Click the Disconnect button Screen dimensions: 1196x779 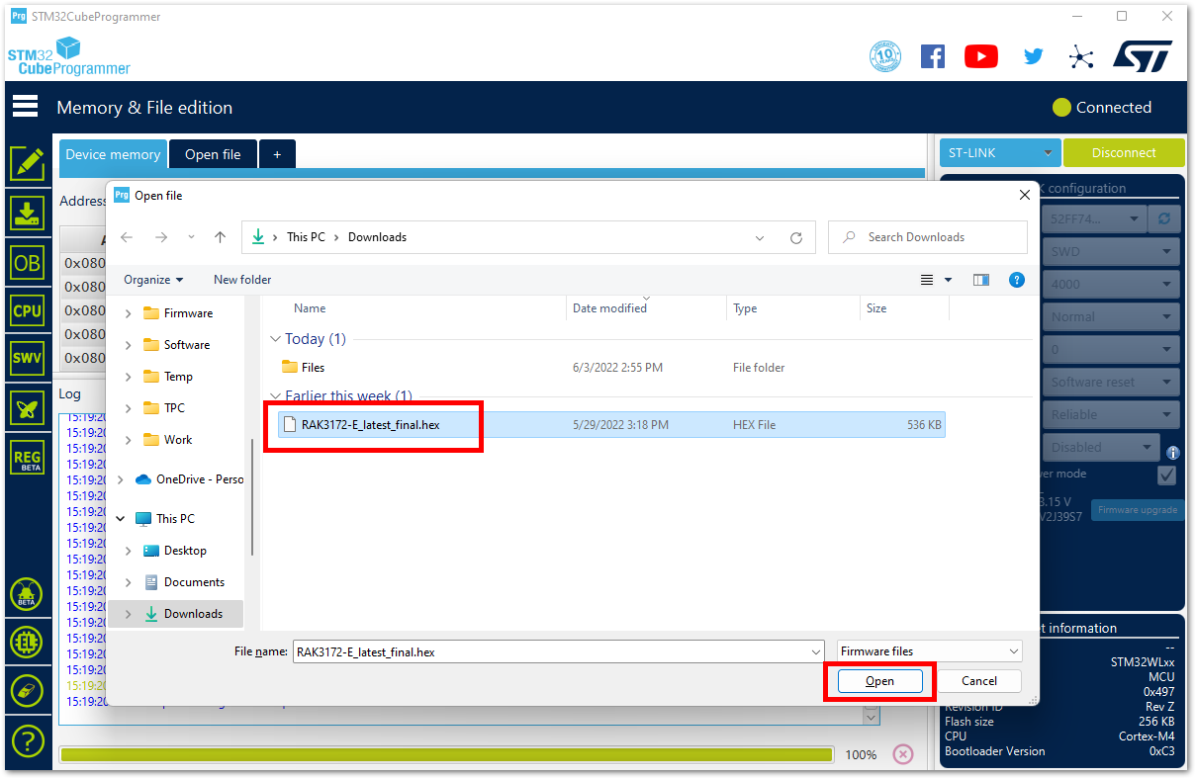pyautogui.click(x=1124, y=153)
